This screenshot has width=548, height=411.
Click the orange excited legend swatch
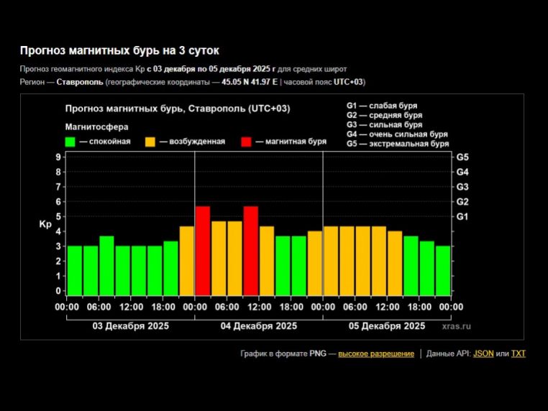click(x=151, y=142)
